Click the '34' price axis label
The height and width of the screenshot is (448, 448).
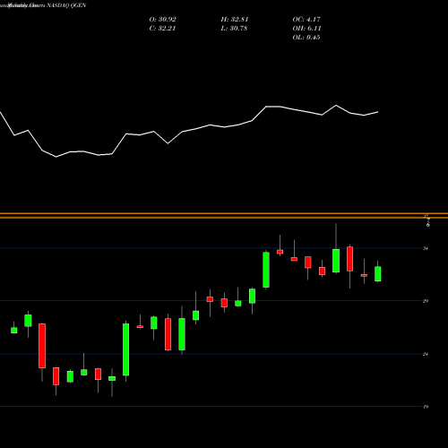[x=426, y=248]
